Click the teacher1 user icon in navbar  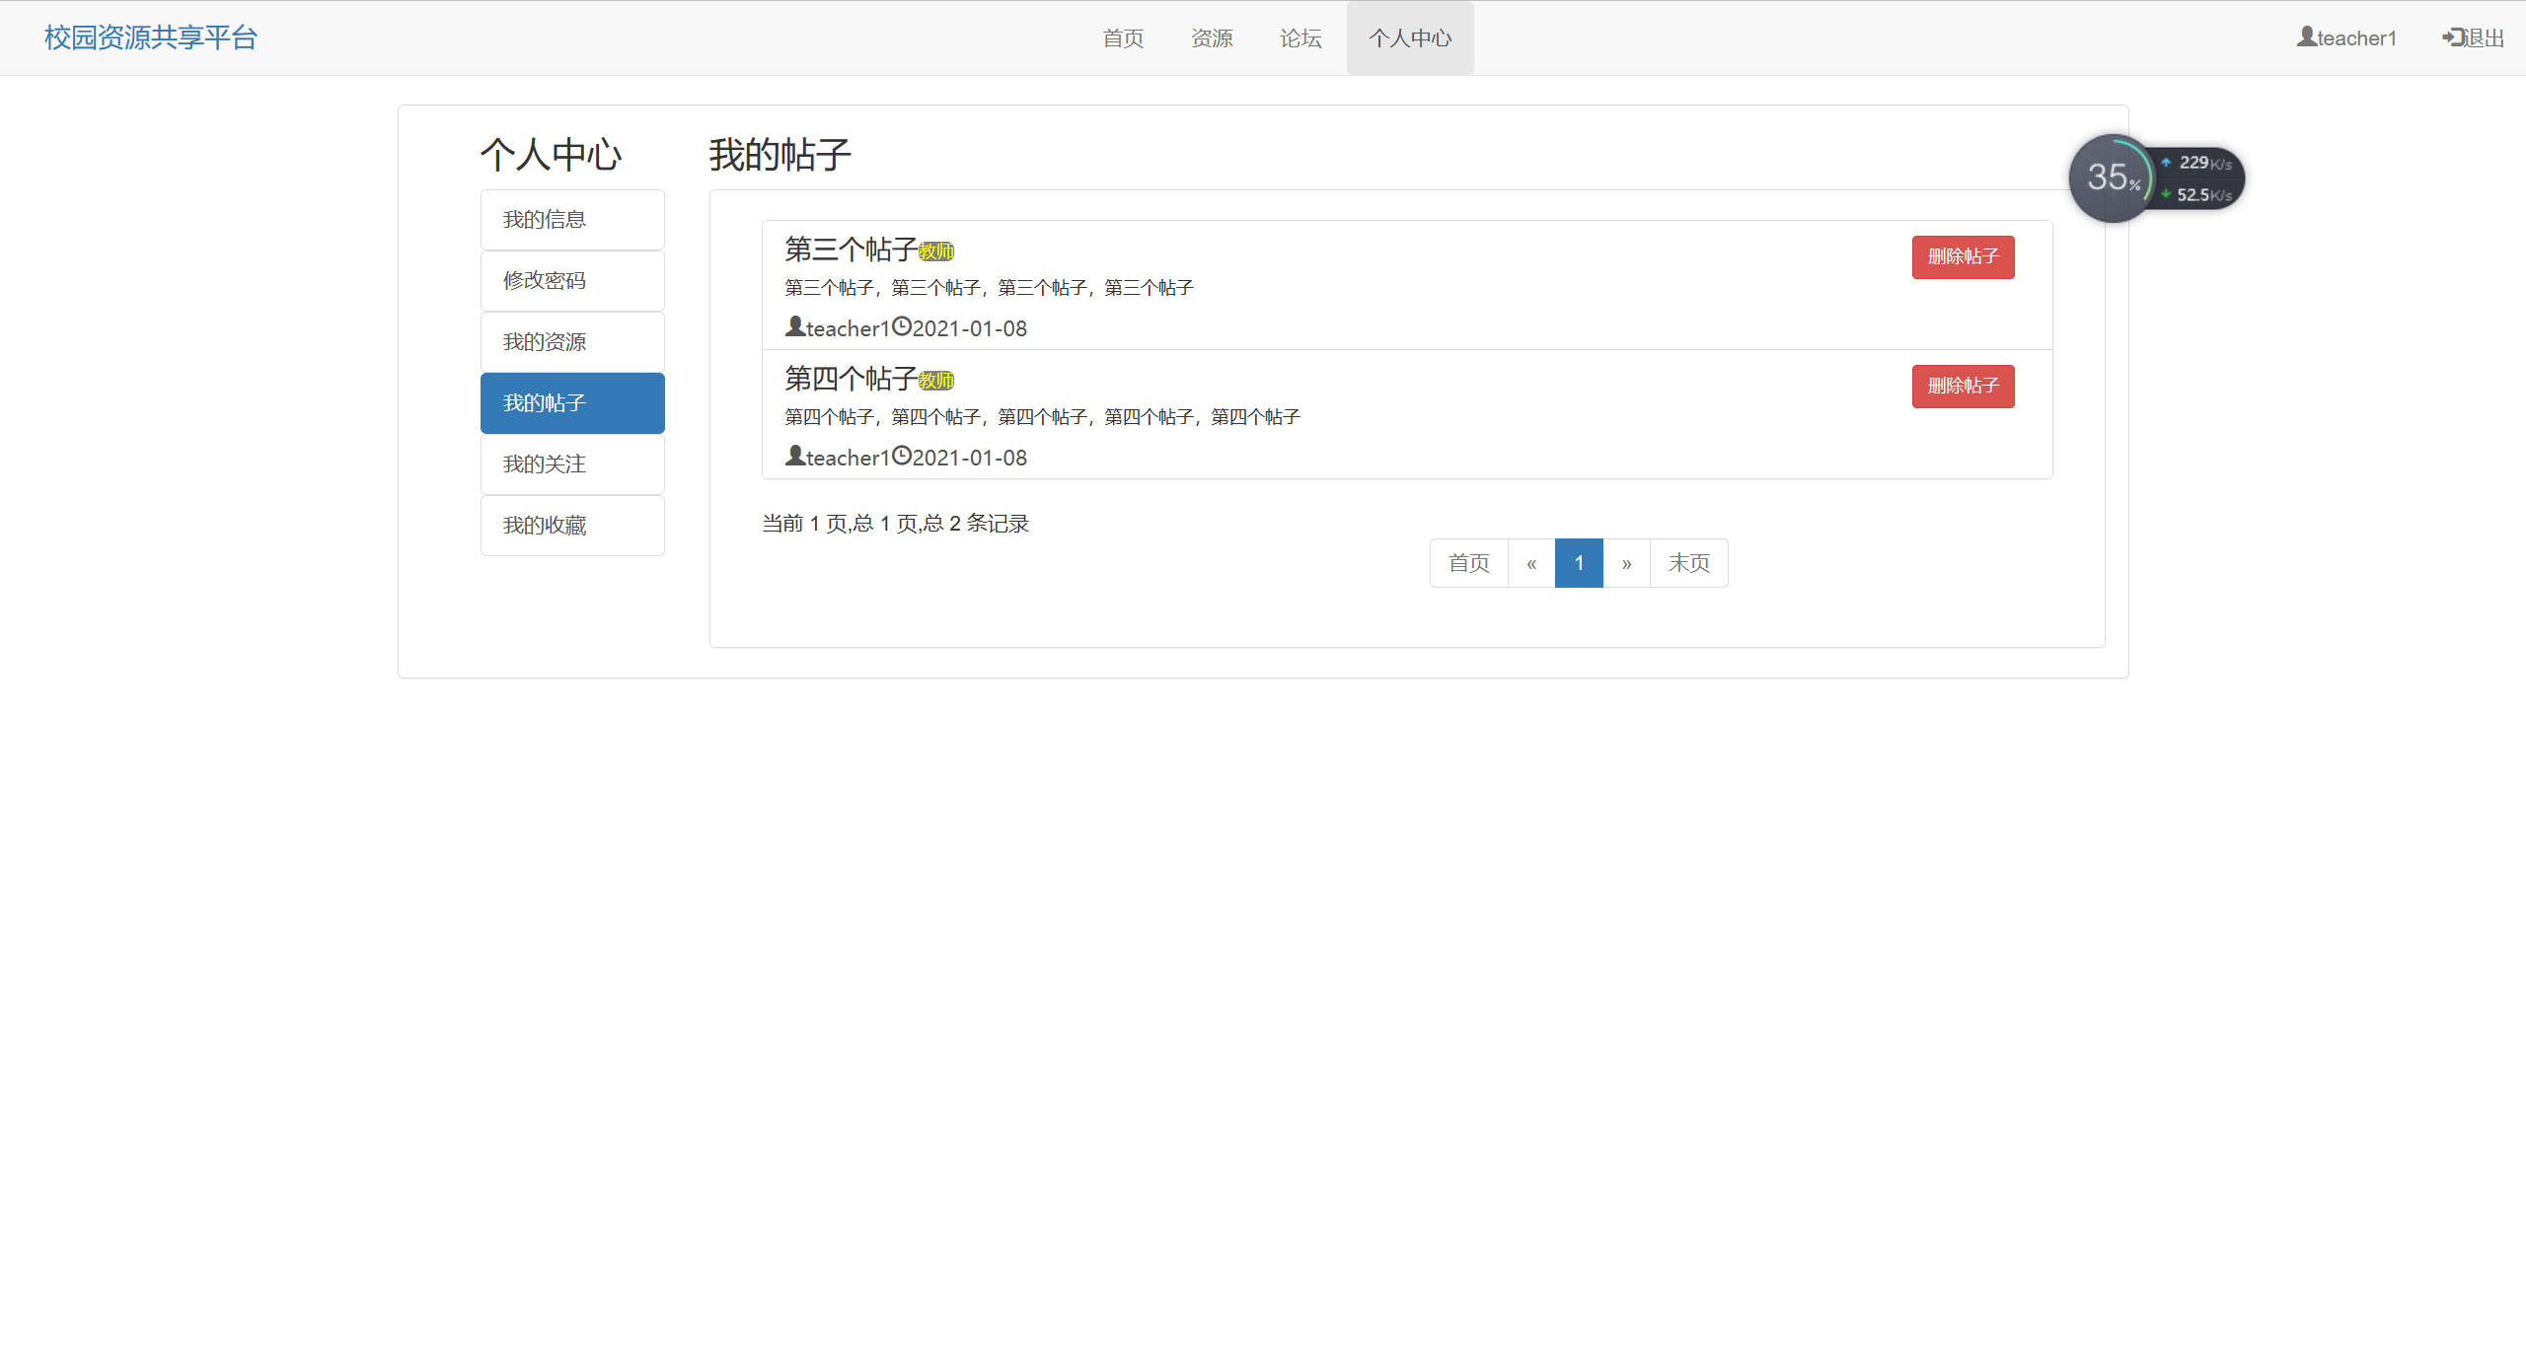tap(2306, 36)
